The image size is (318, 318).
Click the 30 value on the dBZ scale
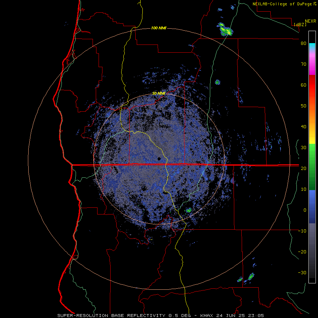[x=304, y=148]
